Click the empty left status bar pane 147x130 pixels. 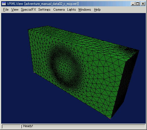[12, 126]
